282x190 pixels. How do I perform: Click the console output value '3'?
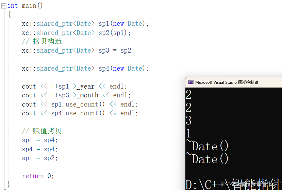(189, 120)
